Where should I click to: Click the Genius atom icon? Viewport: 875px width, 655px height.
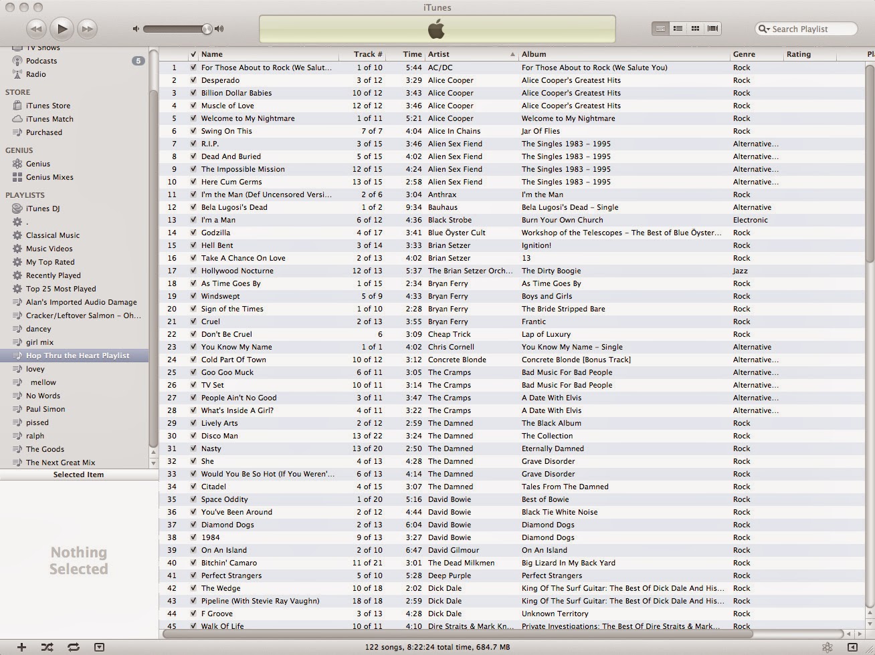(x=828, y=646)
